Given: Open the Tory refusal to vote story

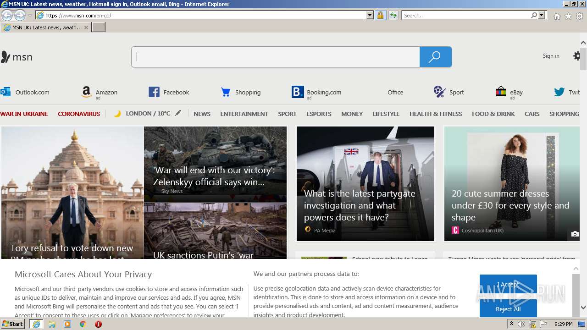Looking at the screenshot, I should pyautogui.click(x=72, y=192).
